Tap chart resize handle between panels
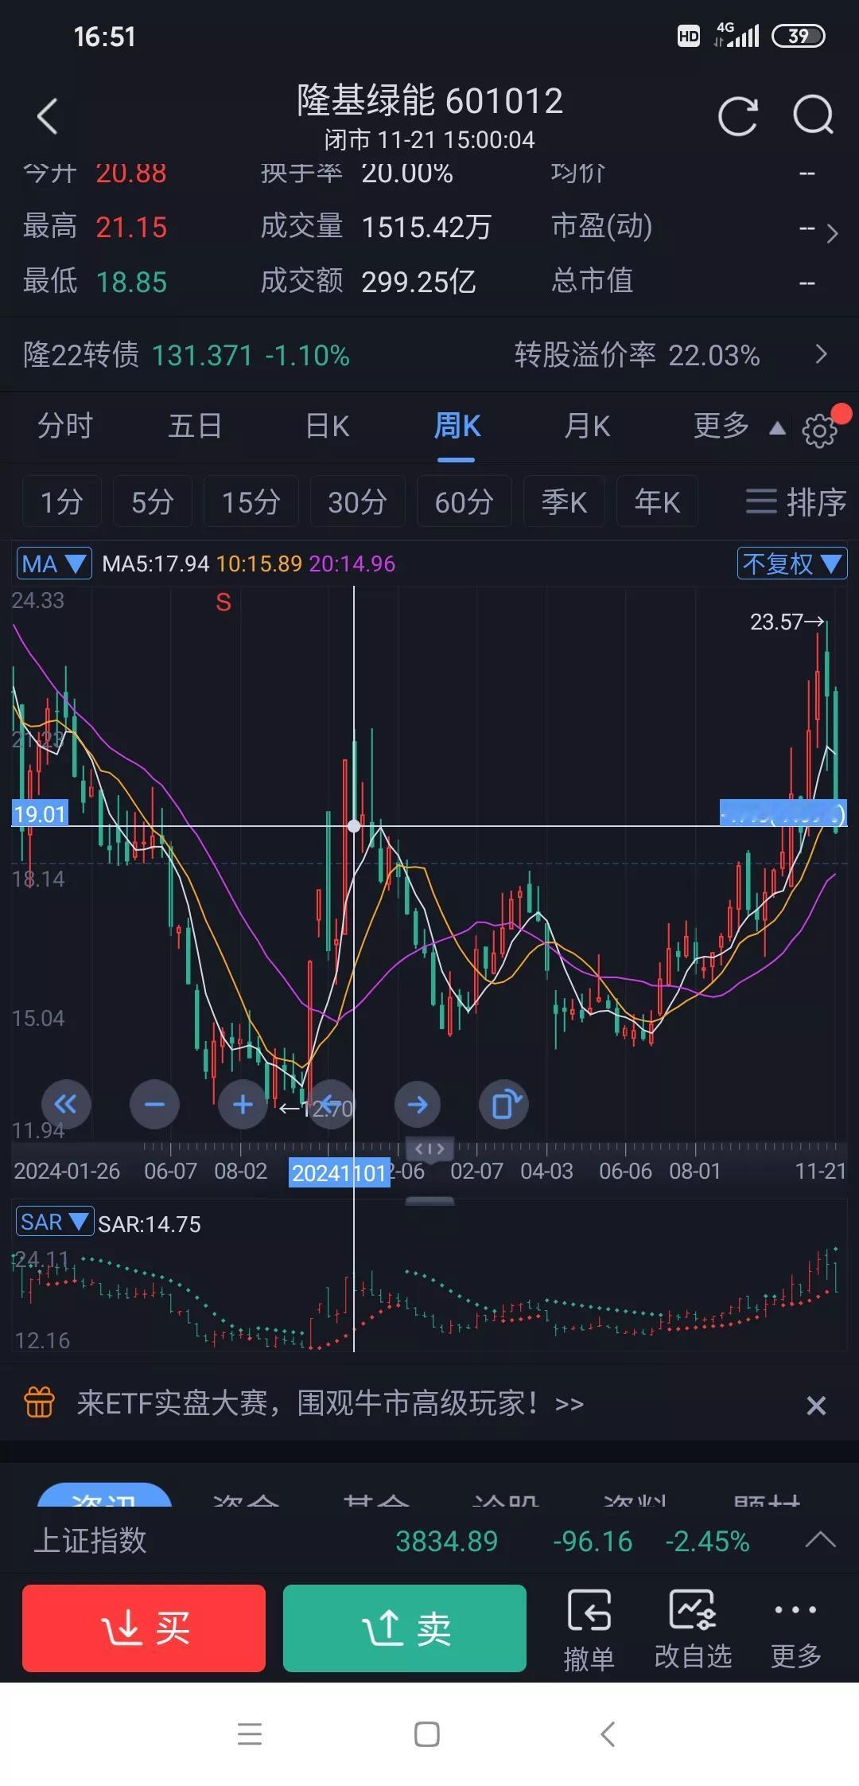 (429, 1200)
